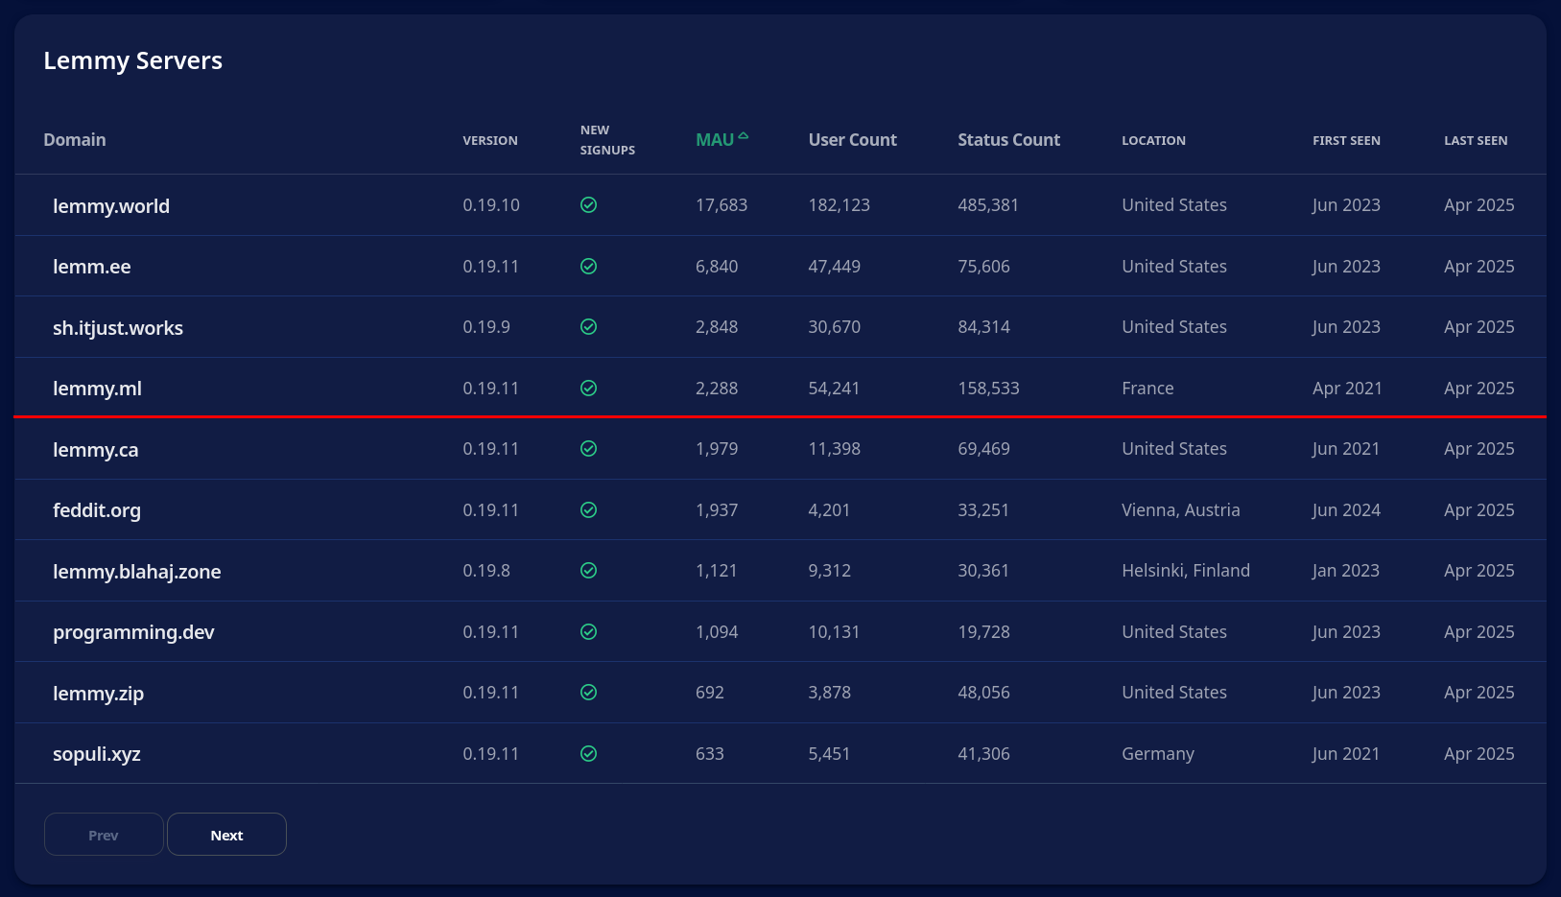Click the location Vienna, Austria
Image resolution: width=1561 pixels, height=897 pixels.
tap(1181, 510)
